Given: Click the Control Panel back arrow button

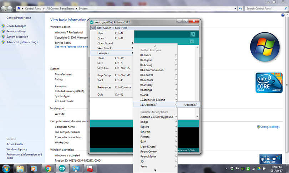Looking at the screenshot, I should [4, 9].
